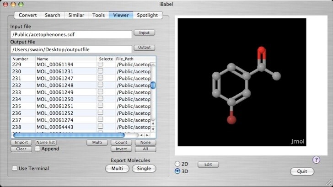Viewport: 333px width, 187px height.
Task: Switch to the Search tab
Action: tap(53, 15)
